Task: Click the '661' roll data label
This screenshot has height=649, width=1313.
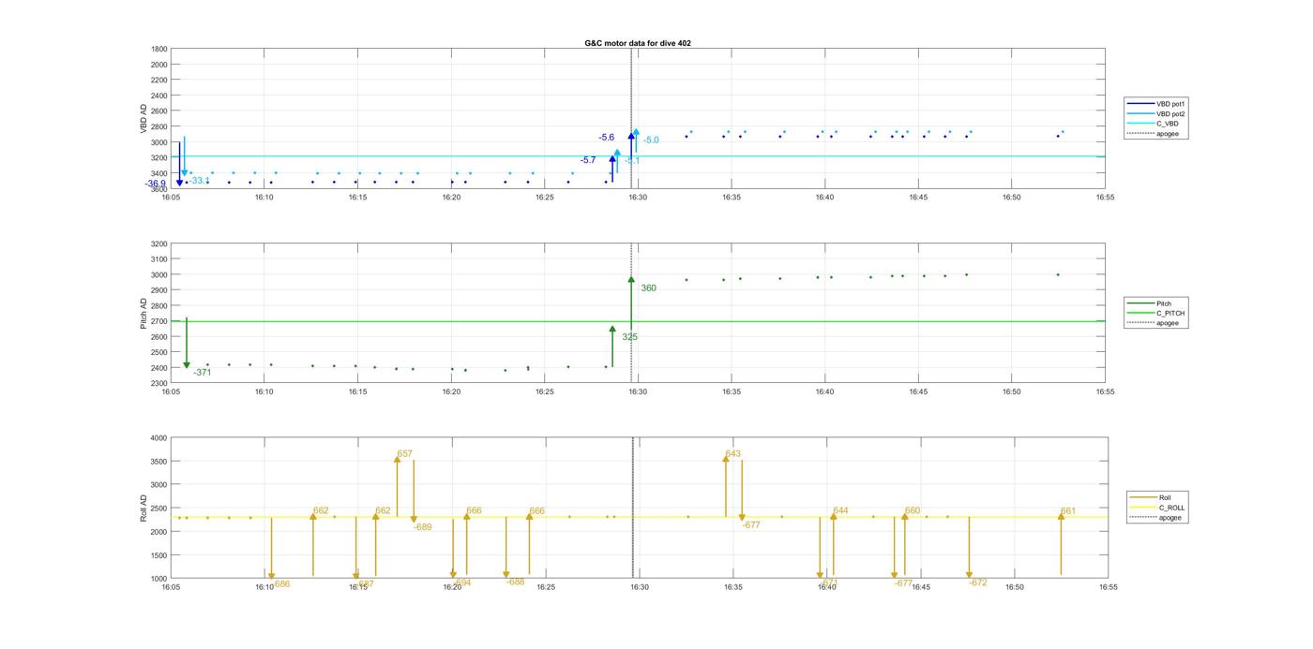Action: pos(1068,511)
